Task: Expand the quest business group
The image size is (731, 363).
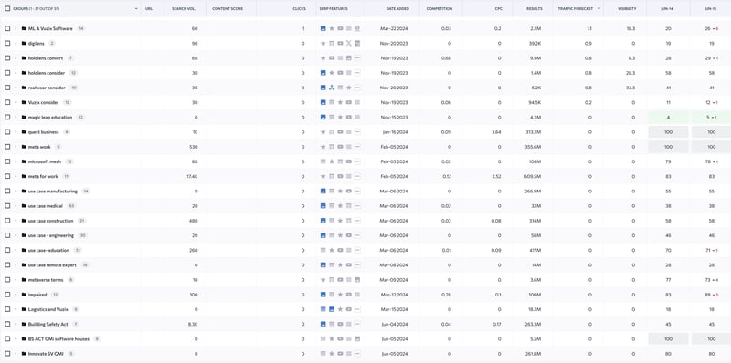Action: tap(16, 132)
